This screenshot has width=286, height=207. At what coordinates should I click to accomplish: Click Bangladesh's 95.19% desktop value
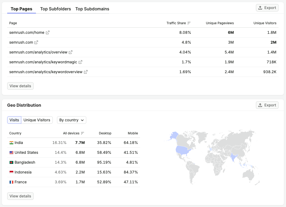104,162
